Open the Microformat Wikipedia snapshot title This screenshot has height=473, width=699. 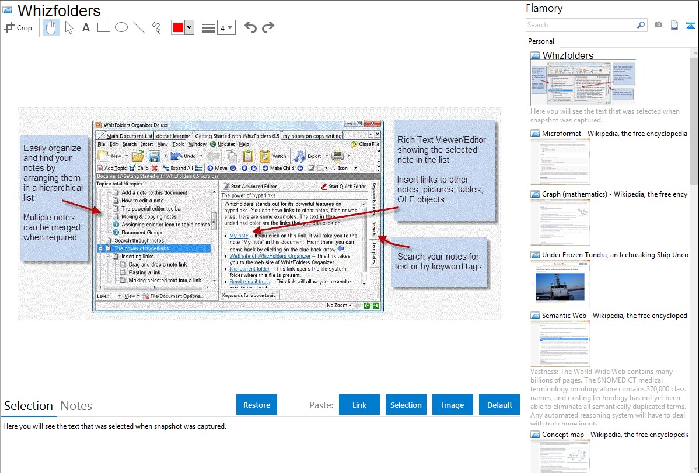point(614,134)
